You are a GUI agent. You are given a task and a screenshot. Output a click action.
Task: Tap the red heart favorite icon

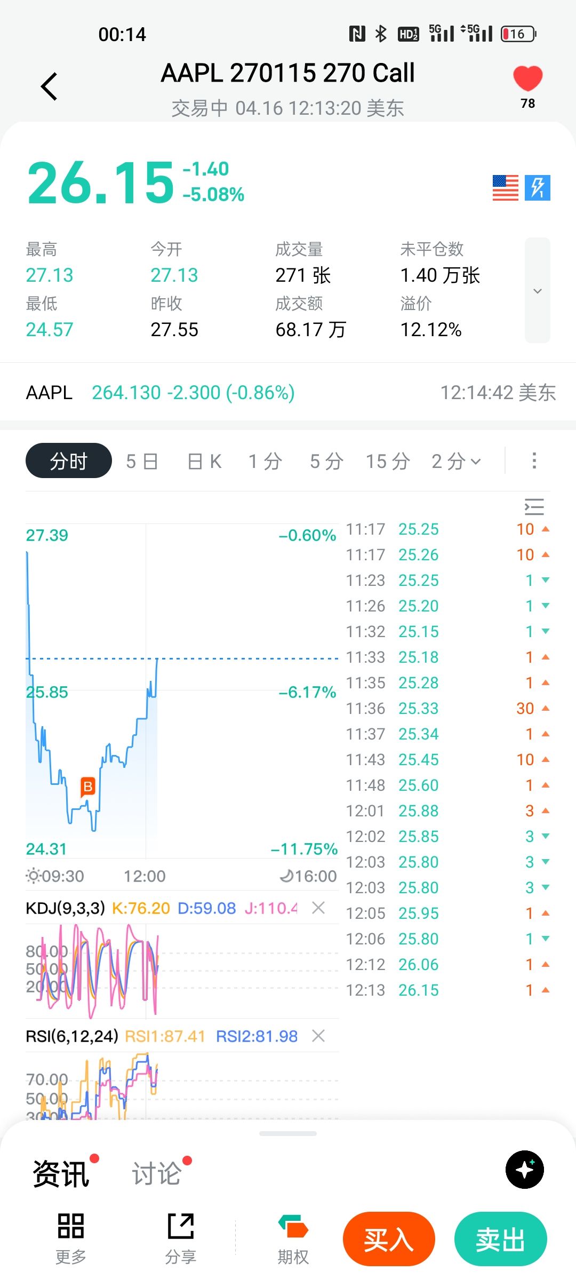point(527,79)
